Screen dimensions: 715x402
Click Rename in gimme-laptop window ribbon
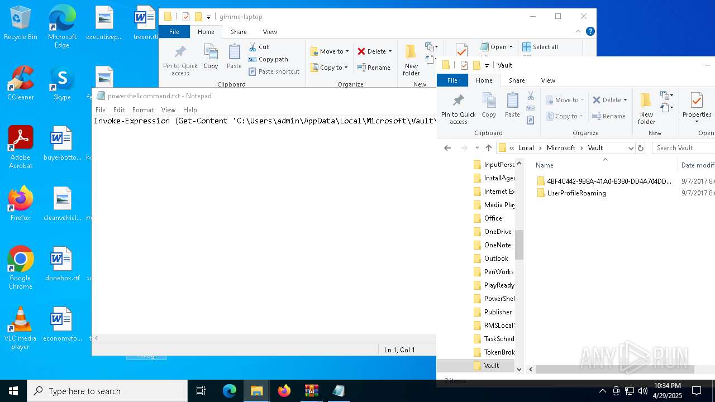[x=374, y=68]
